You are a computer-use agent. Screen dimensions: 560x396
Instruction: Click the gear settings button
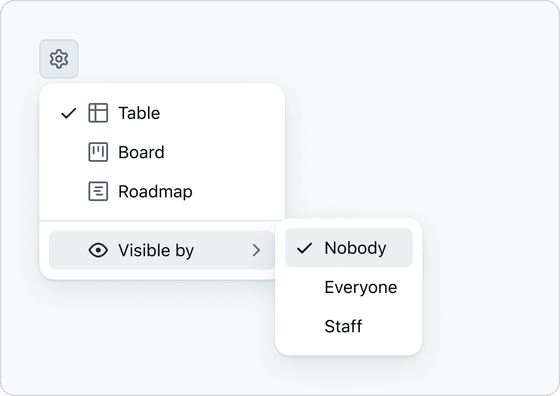pyautogui.click(x=59, y=59)
